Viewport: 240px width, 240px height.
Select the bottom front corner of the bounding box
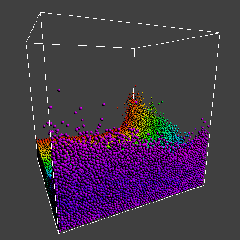pos(59,234)
